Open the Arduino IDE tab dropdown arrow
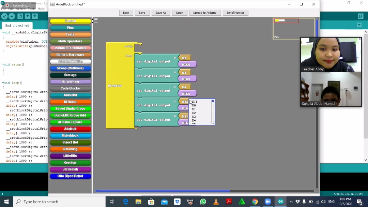 [359, 25]
